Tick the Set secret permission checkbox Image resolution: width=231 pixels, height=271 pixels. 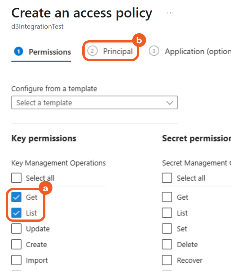tap(167, 229)
